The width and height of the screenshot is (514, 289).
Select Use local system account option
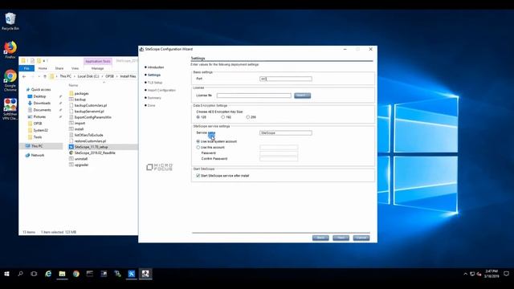[198, 141]
